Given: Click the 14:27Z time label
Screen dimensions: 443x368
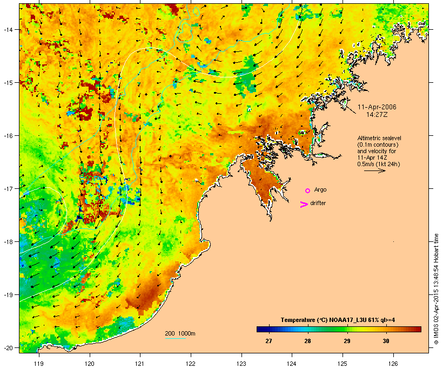Looking at the screenshot, I should click(x=377, y=115).
